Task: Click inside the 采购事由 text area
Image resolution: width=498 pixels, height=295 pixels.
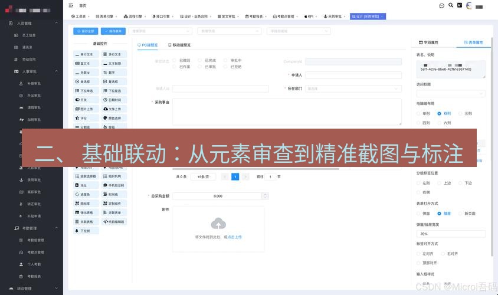Action: click(x=287, y=112)
